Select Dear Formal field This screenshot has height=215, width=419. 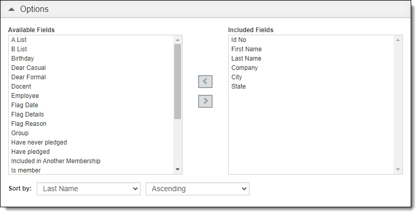[29, 77]
